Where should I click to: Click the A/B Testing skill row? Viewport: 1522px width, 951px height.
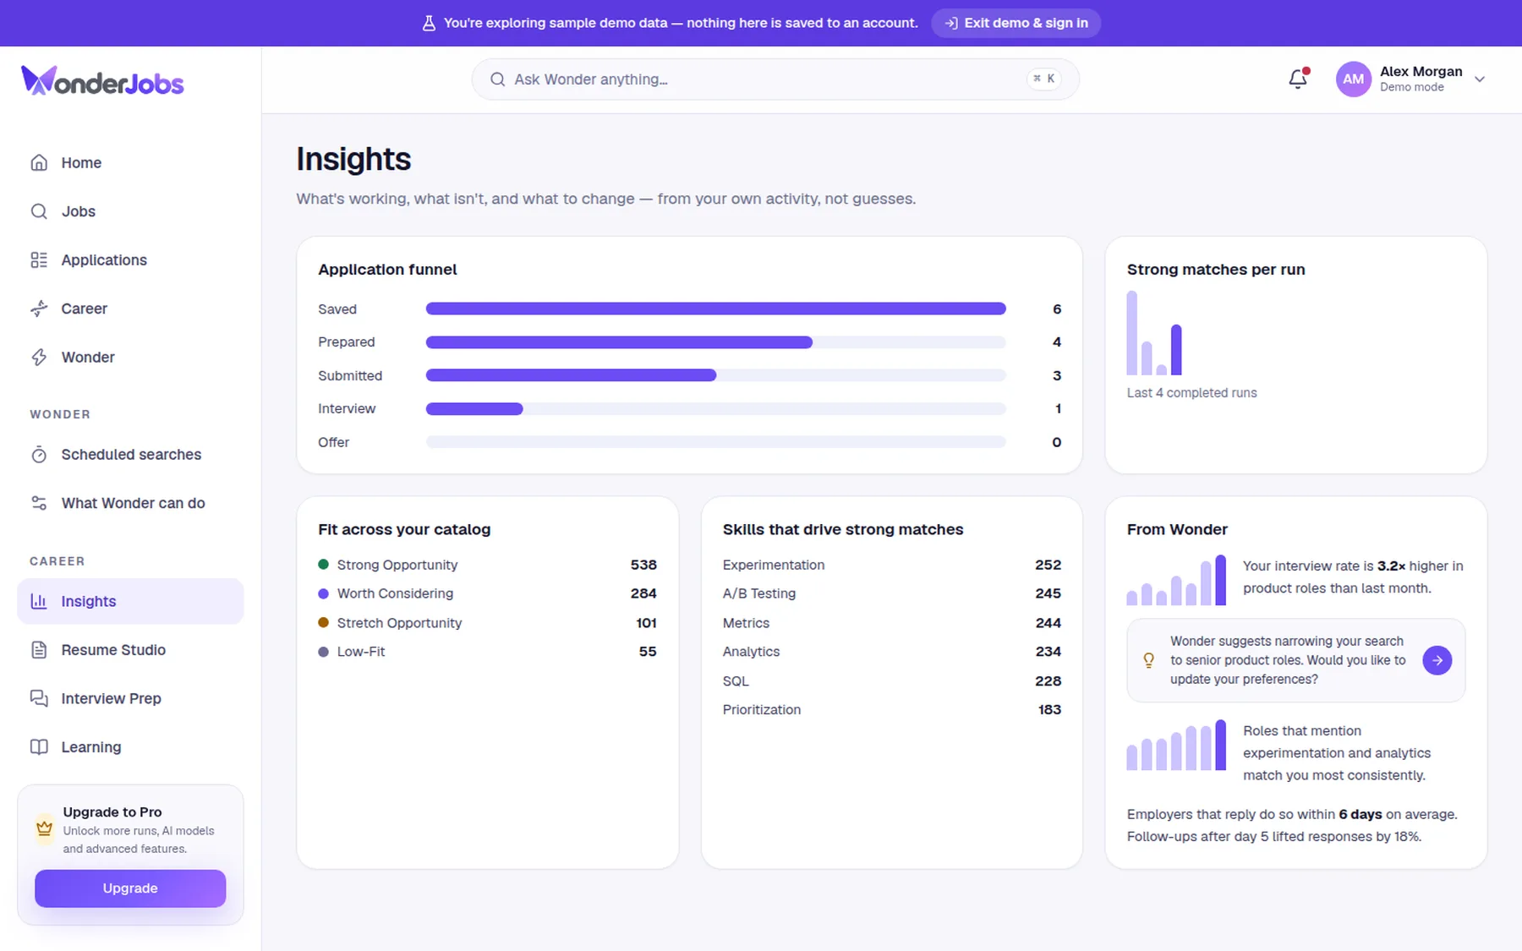892,593
